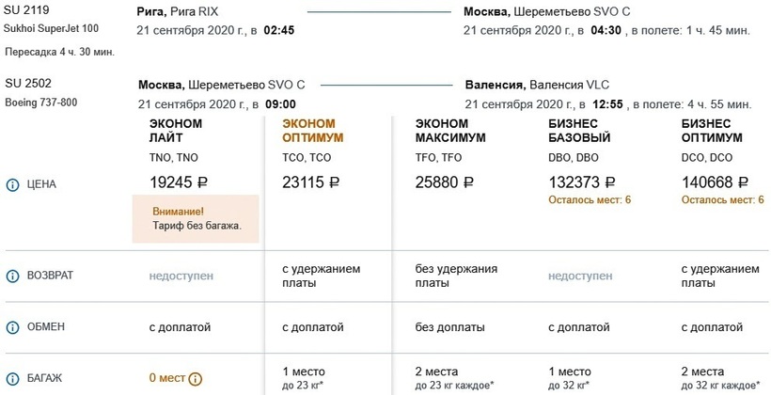The width and height of the screenshot is (771, 395).
Task: Click the ВОЗВРАТ row label
Action: 52,276
